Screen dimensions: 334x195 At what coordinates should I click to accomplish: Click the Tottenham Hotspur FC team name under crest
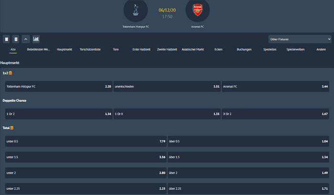[x=136, y=27]
